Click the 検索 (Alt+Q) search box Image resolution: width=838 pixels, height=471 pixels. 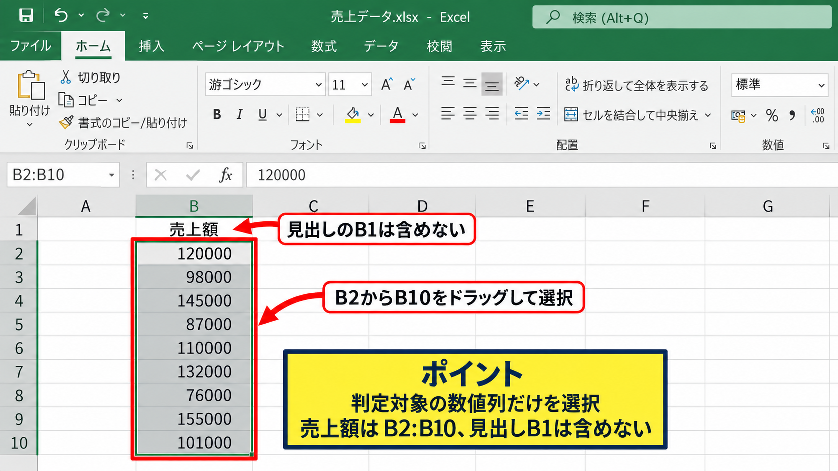click(682, 18)
